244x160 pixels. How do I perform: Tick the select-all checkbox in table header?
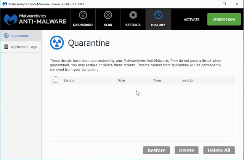(56, 80)
